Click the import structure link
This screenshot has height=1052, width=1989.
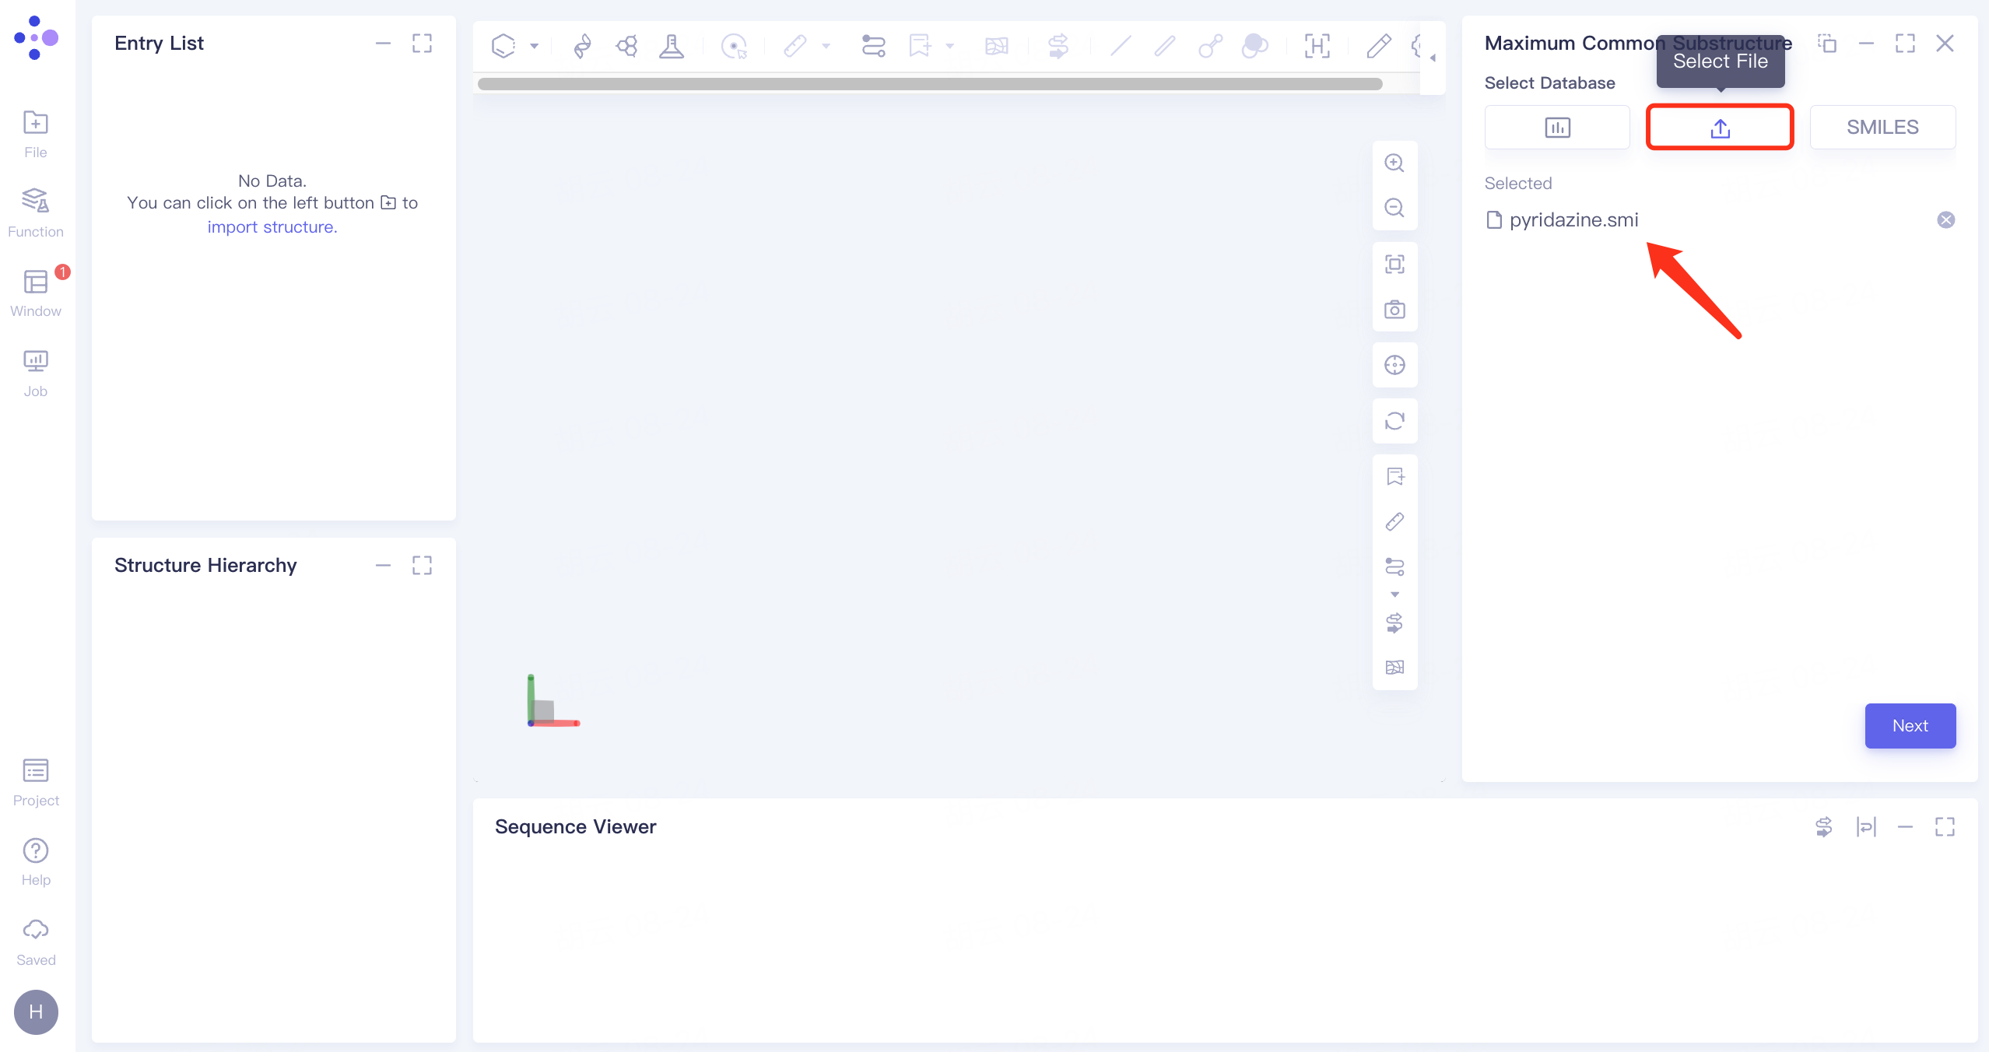pyautogui.click(x=272, y=227)
